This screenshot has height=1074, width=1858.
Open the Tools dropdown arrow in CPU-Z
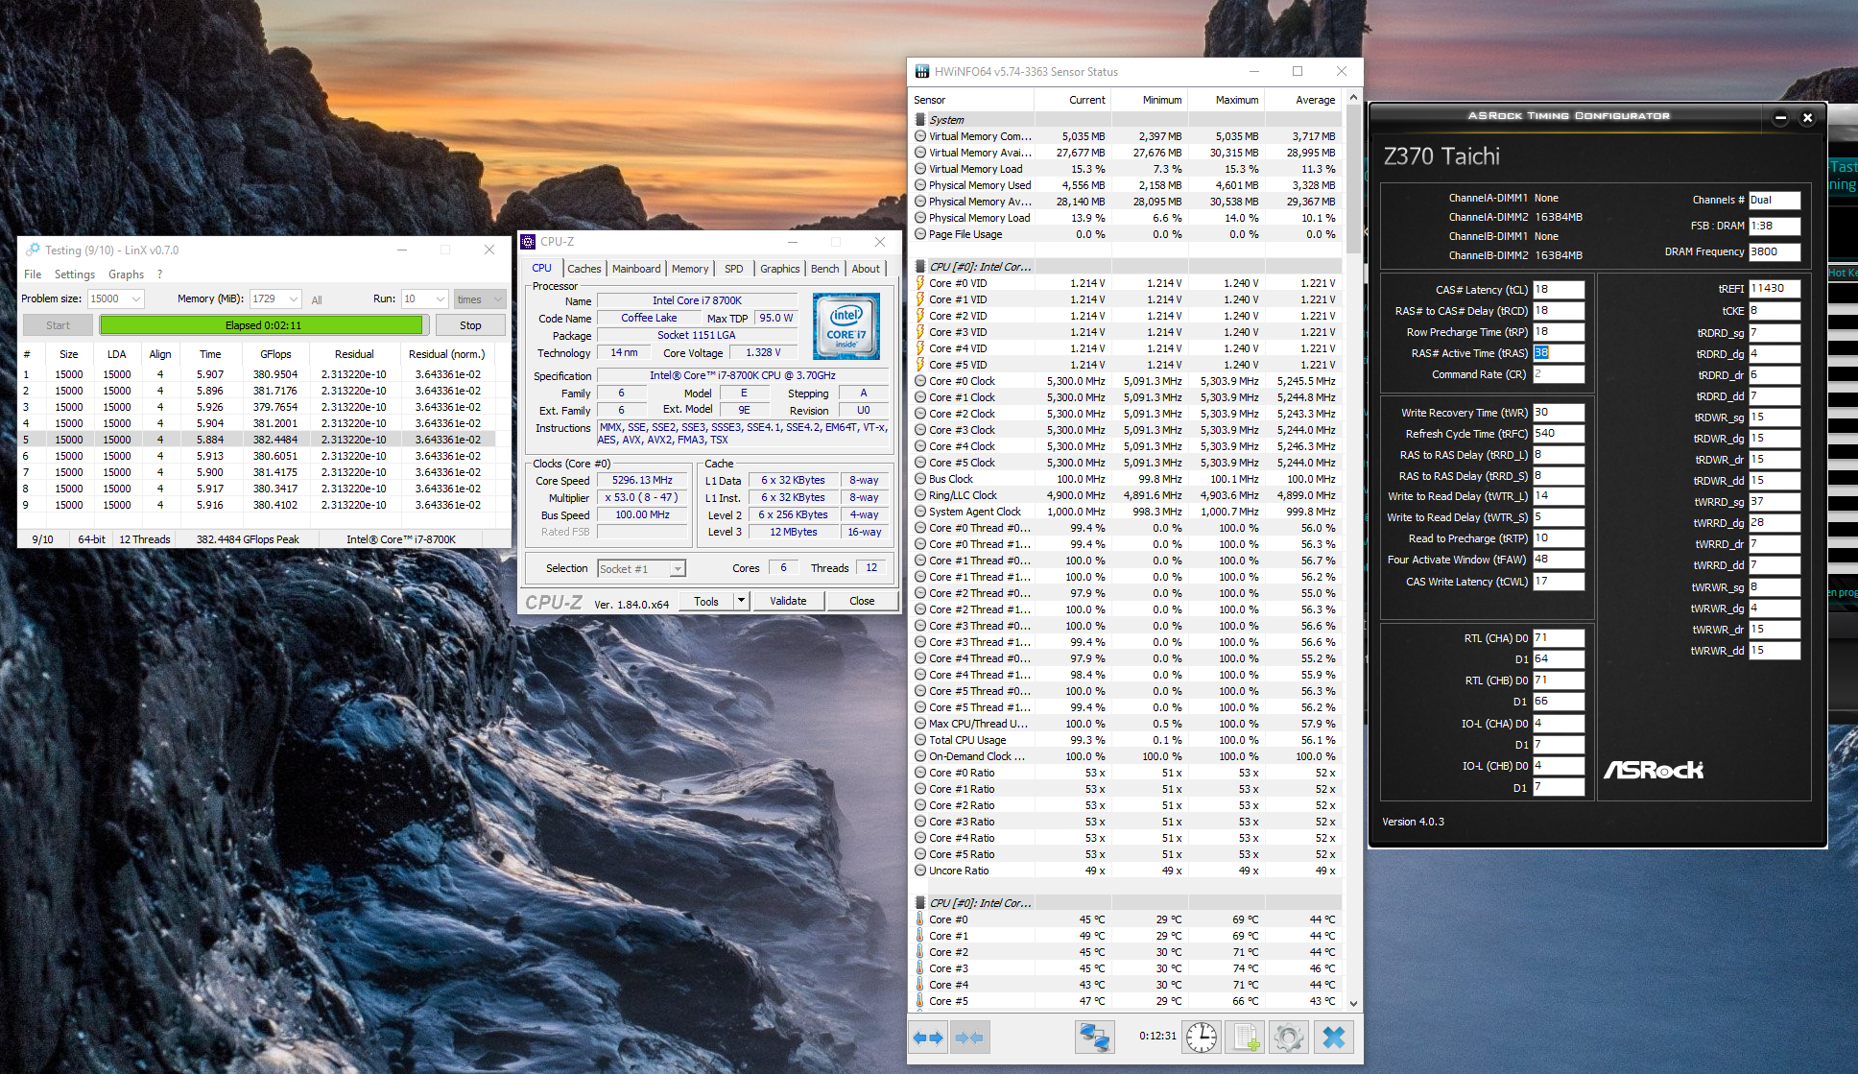[x=740, y=601]
